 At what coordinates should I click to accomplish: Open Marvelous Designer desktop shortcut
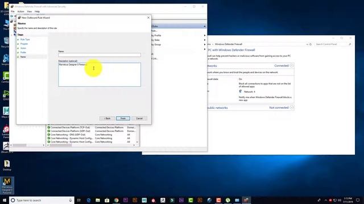click(x=7, y=185)
